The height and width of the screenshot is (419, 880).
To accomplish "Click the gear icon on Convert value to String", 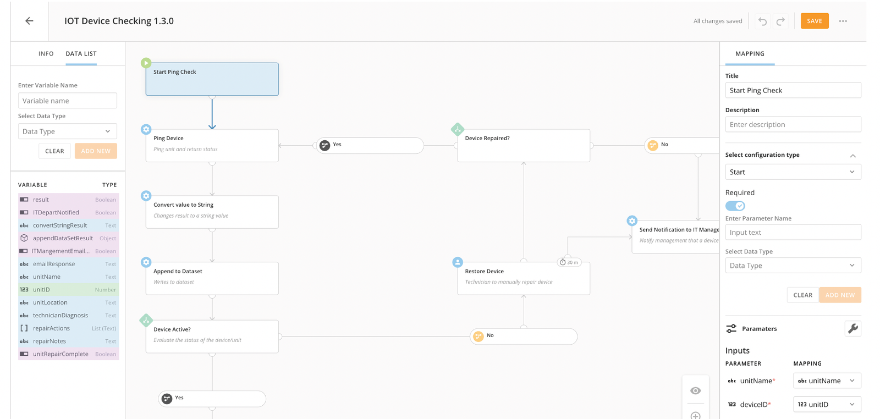I will [146, 196].
